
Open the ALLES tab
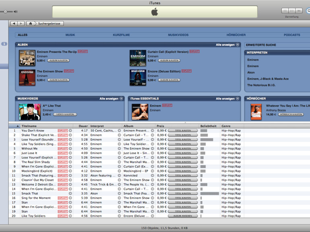point(23,35)
